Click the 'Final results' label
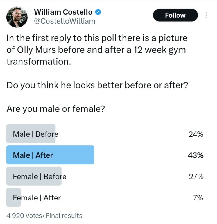 pos(64,216)
